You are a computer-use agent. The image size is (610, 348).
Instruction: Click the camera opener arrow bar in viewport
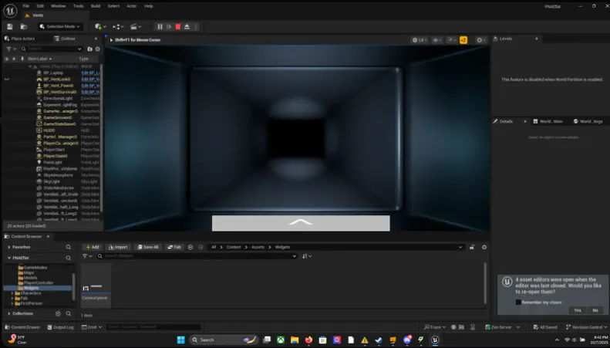301,223
